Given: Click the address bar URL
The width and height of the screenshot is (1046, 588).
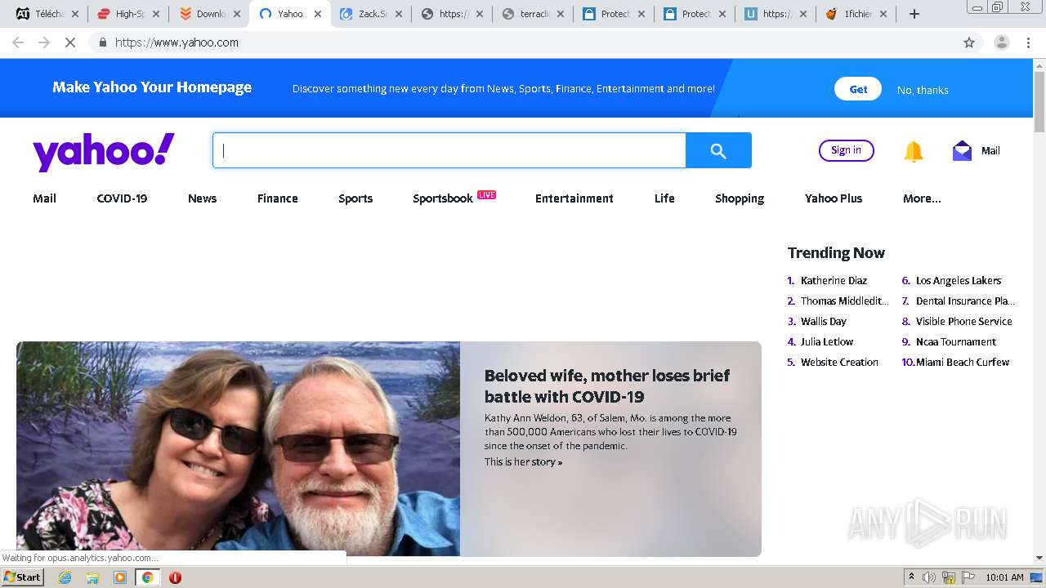Looking at the screenshot, I should (177, 42).
